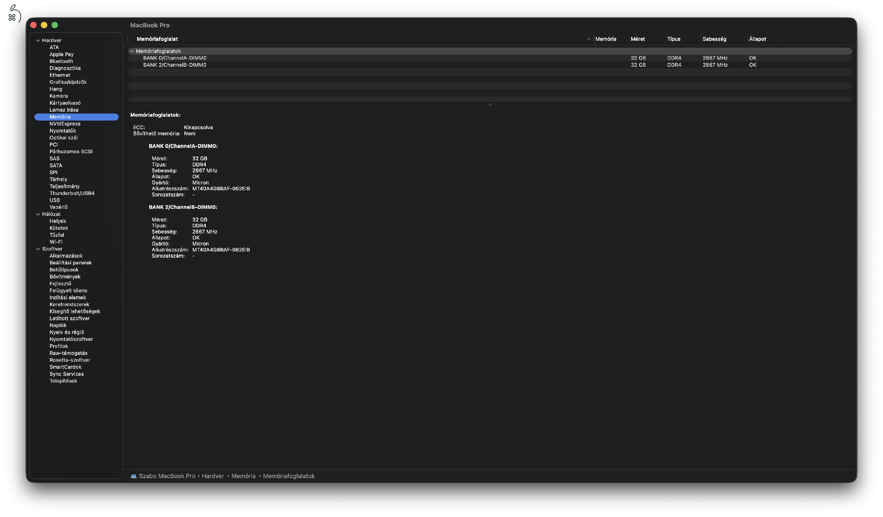
Task: Collapse the Hardver section
Action: [38, 41]
